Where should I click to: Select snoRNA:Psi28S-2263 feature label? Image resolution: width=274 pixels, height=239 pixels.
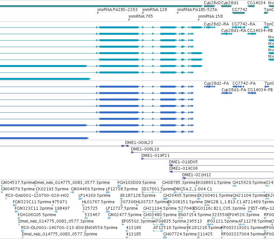tap(117, 9)
